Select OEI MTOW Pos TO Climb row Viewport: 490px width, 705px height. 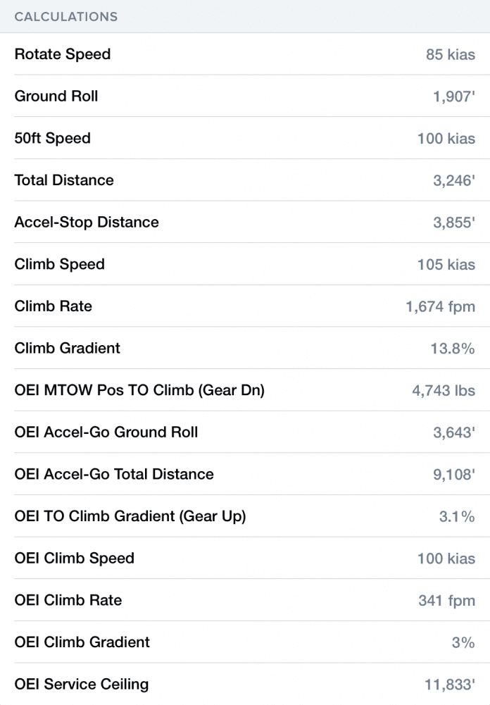click(245, 390)
